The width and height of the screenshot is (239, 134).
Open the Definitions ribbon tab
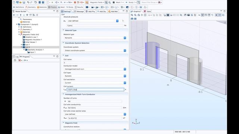18,7
